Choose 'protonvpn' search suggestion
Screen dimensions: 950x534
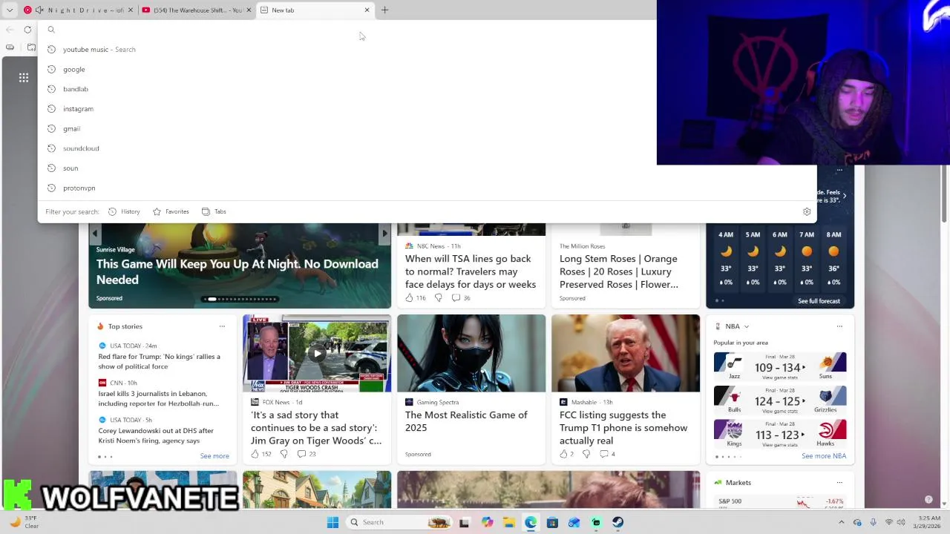pos(427,188)
